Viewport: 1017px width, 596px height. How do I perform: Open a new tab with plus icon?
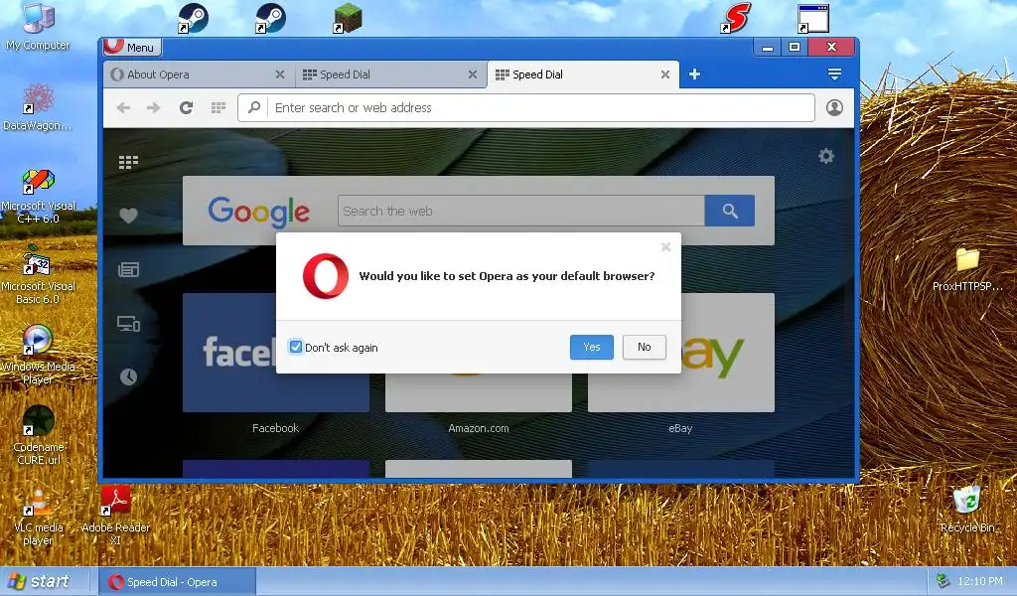pyautogui.click(x=694, y=74)
